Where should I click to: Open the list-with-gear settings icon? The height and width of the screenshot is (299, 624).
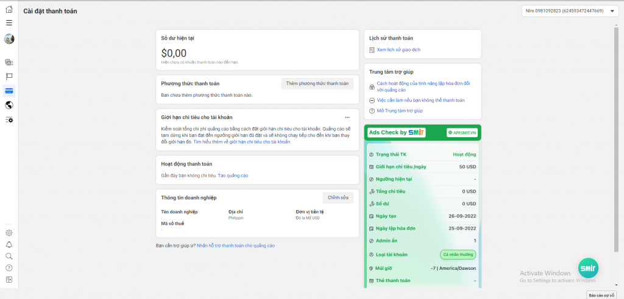point(9,120)
